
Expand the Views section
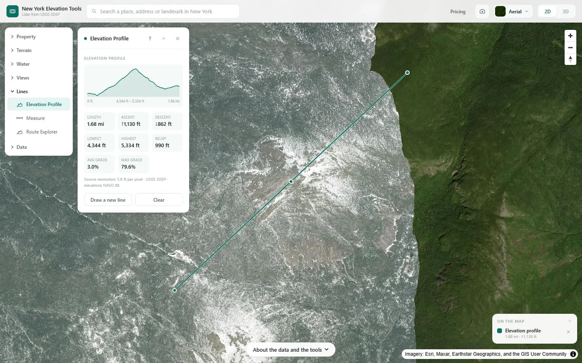tap(39, 78)
